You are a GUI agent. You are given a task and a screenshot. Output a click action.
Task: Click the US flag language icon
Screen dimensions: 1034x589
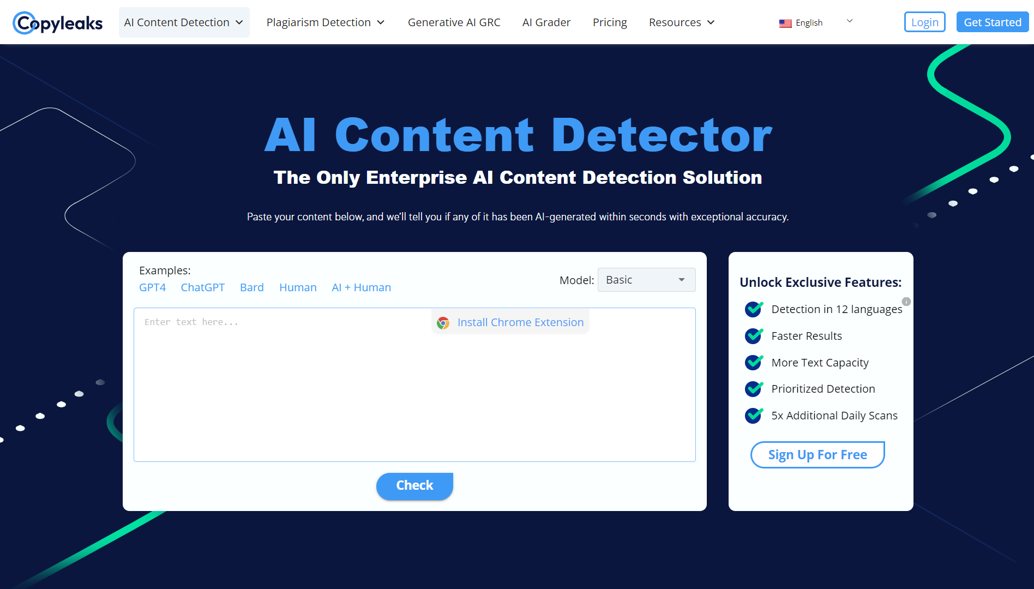click(785, 23)
